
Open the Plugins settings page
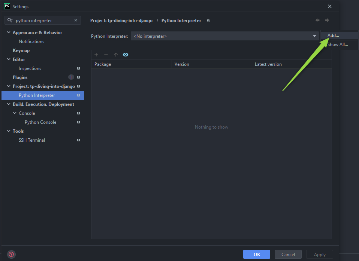coord(20,77)
